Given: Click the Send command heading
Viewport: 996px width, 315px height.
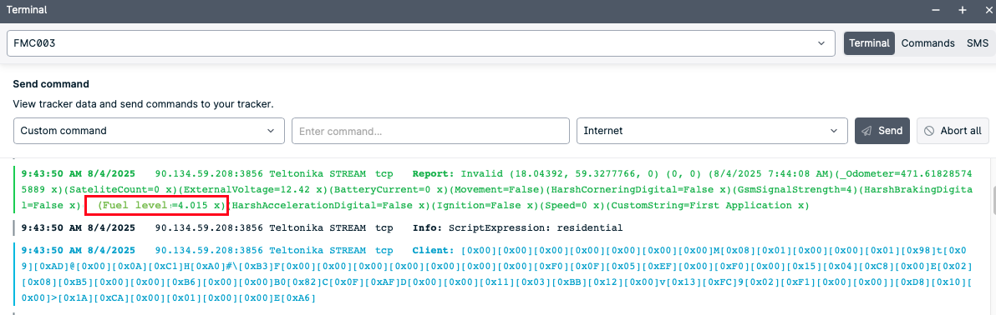Looking at the screenshot, I should point(51,84).
